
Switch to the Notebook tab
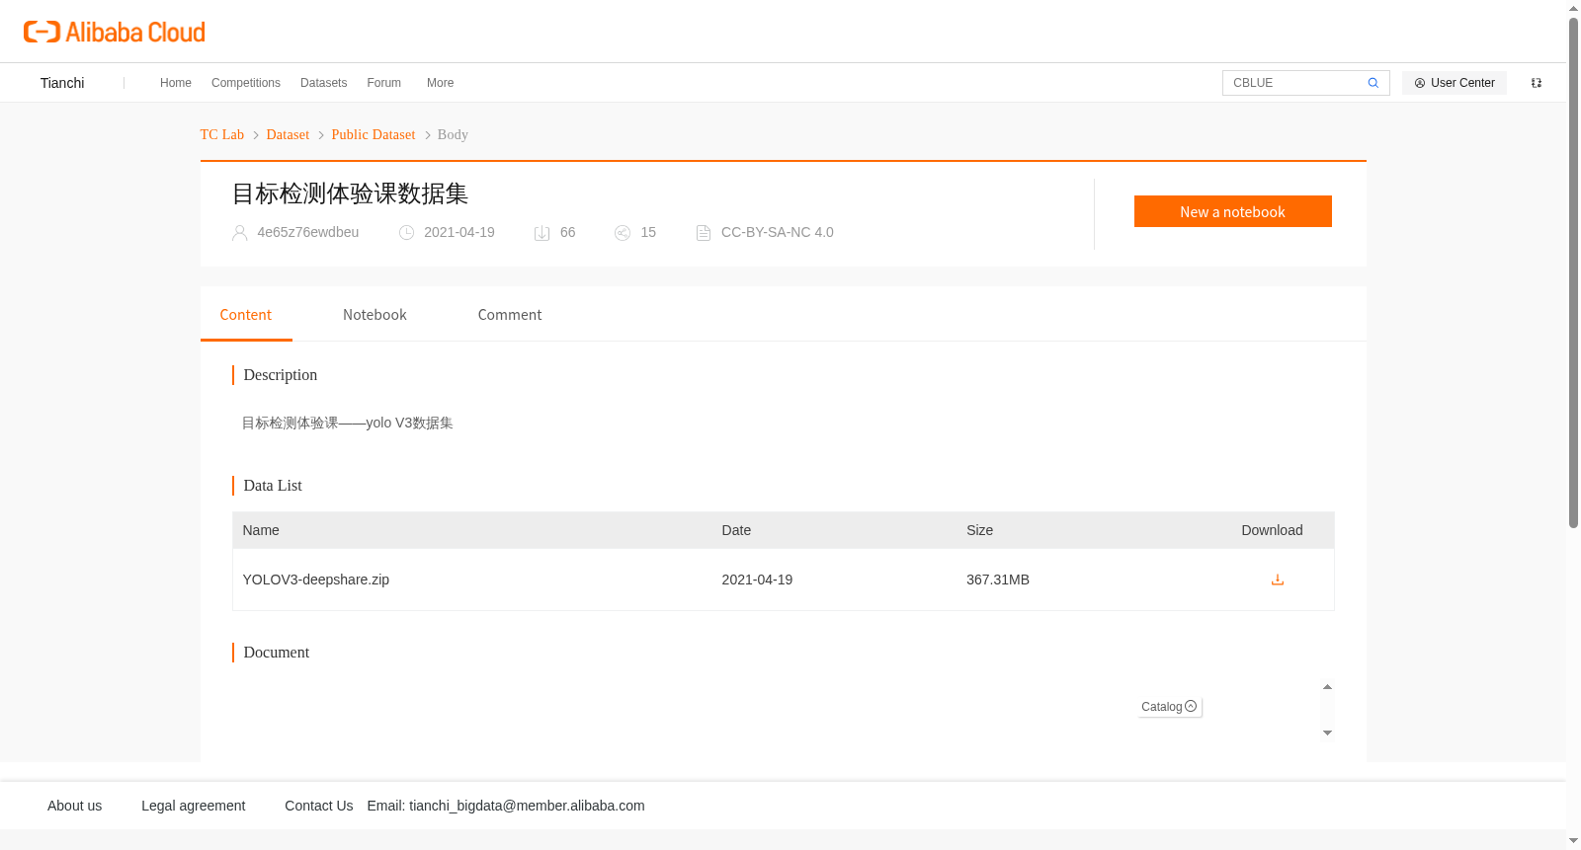[374, 315]
